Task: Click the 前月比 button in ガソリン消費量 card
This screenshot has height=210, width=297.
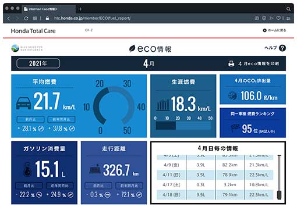Action: 29,186
